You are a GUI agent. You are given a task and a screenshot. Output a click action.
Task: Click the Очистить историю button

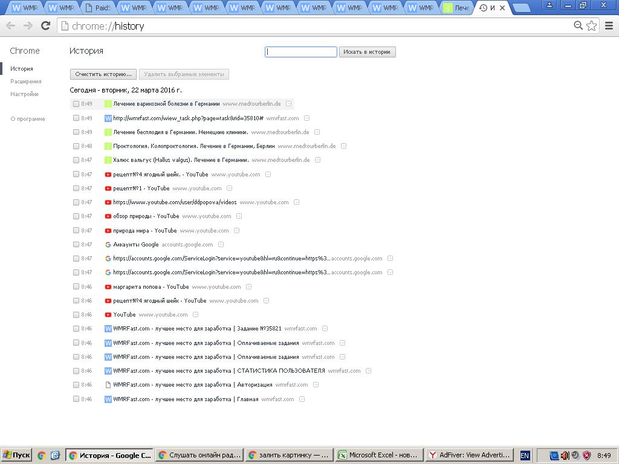point(103,74)
